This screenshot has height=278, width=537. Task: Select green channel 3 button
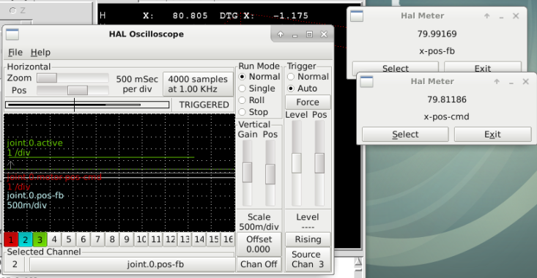coord(40,239)
